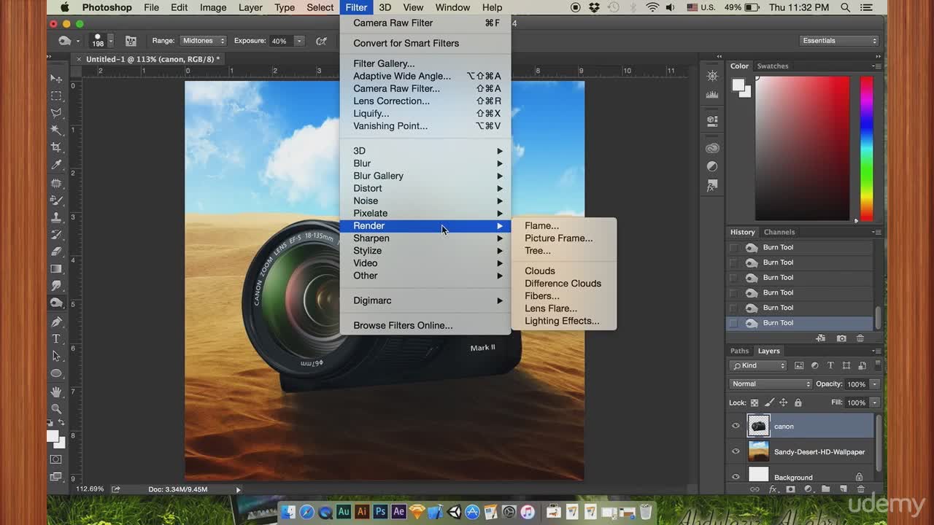Image resolution: width=934 pixels, height=525 pixels.
Task: Open the layer Kind filter dropdown
Action: [x=758, y=365]
